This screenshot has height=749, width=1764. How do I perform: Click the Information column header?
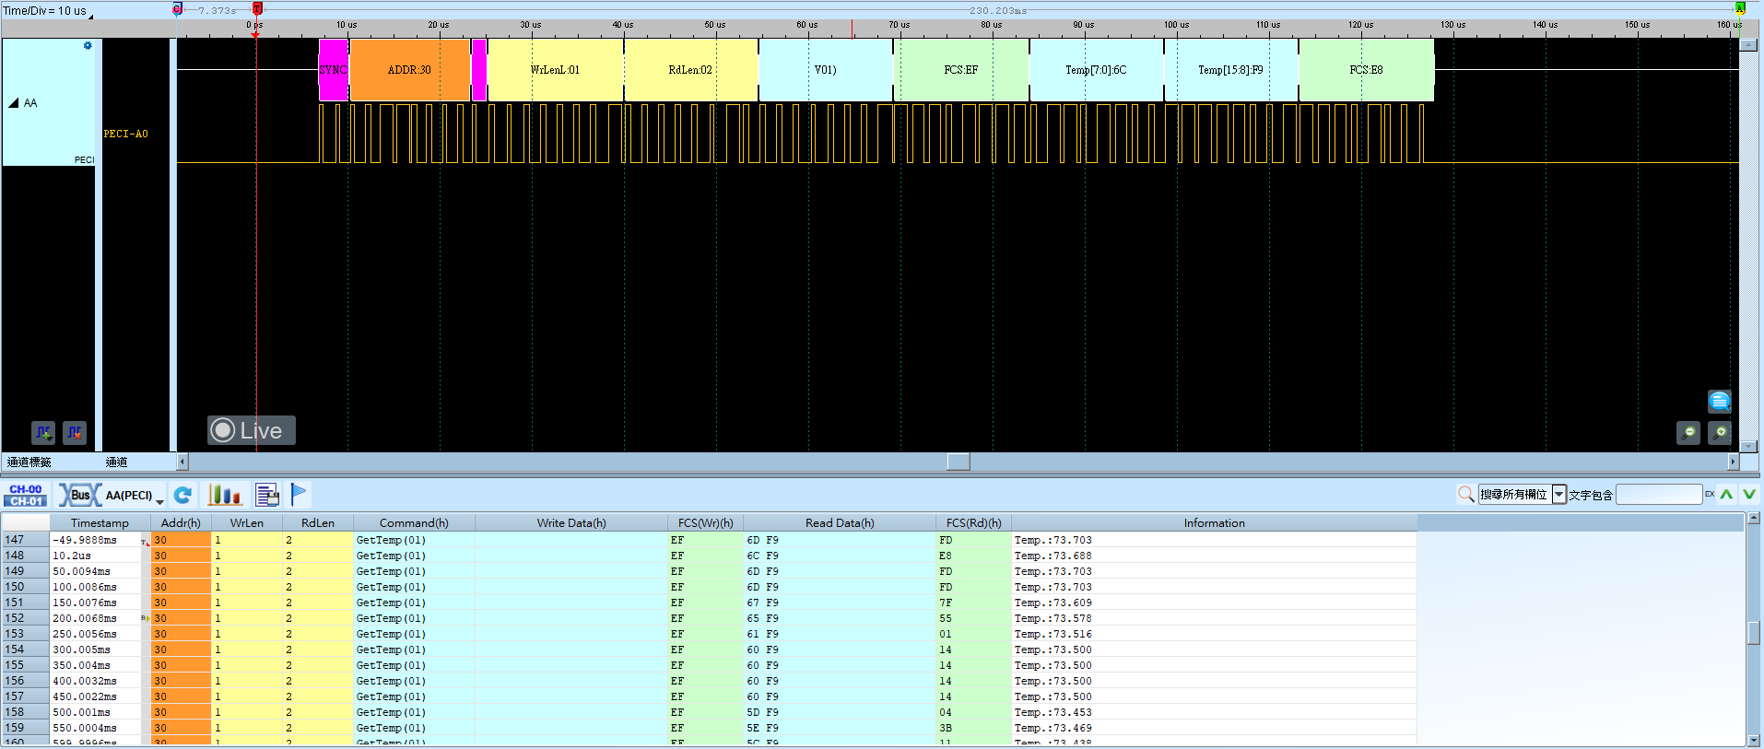pyautogui.click(x=1214, y=522)
